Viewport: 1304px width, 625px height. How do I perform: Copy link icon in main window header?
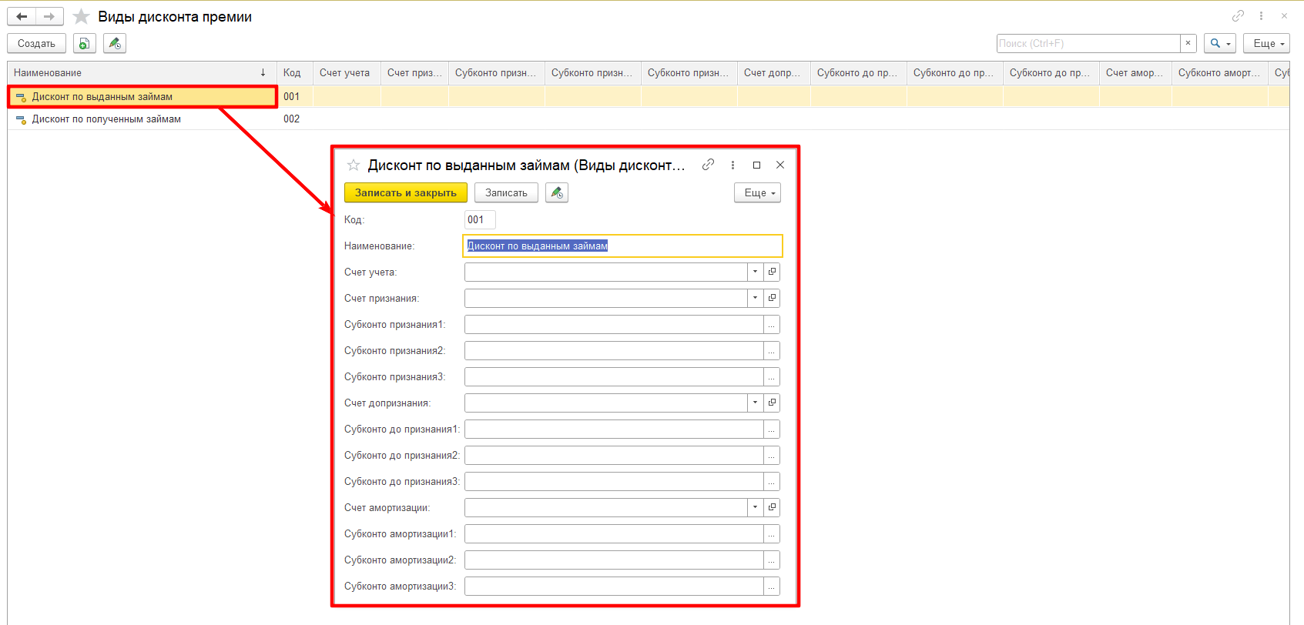tap(1238, 15)
